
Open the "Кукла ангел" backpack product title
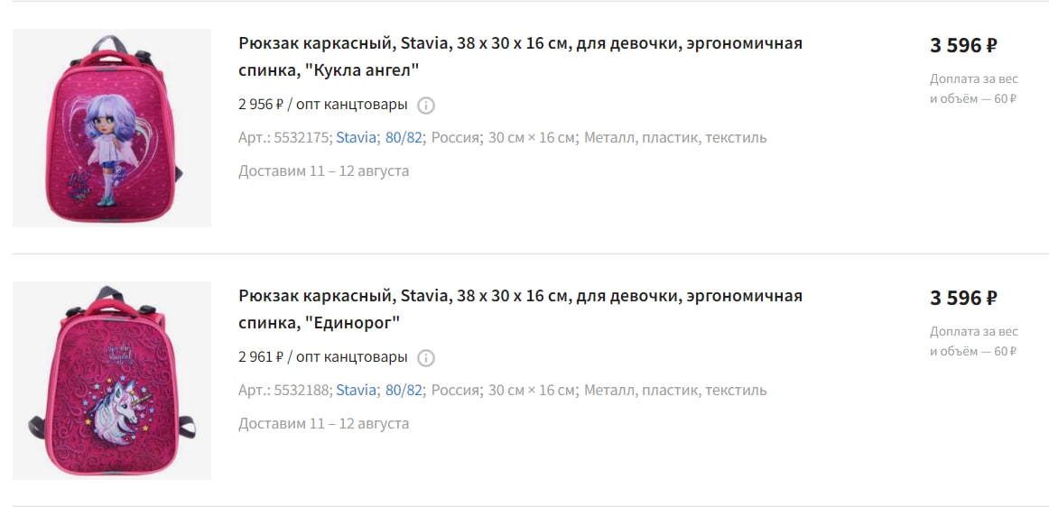coord(520,57)
